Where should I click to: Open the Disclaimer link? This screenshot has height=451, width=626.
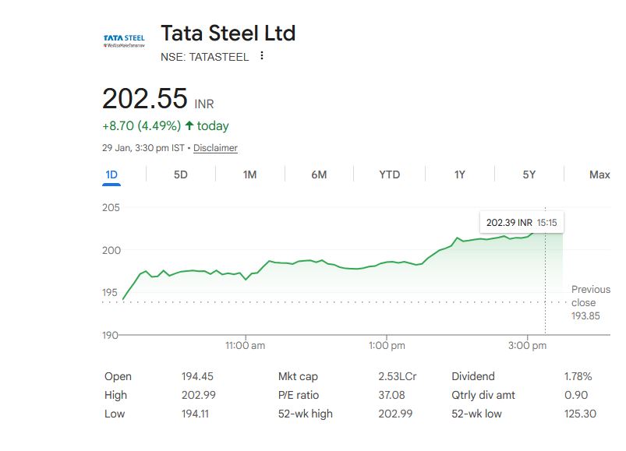click(x=215, y=148)
